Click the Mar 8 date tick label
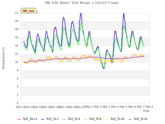The image size is (165, 124). (x=149, y=107)
